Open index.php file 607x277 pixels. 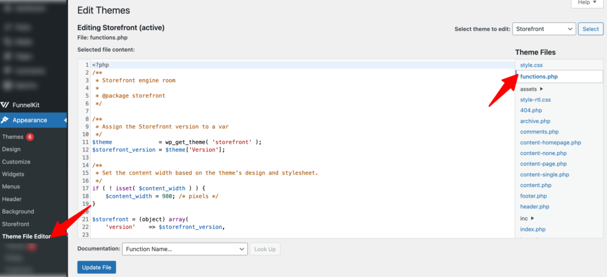tap(533, 229)
